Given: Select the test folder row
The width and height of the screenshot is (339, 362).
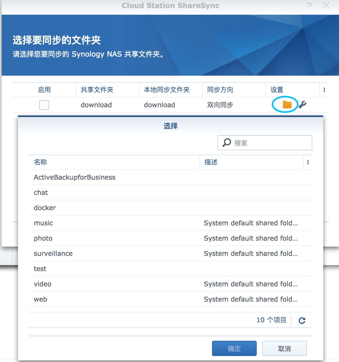Looking at the screenshot, I should (171, 269).
